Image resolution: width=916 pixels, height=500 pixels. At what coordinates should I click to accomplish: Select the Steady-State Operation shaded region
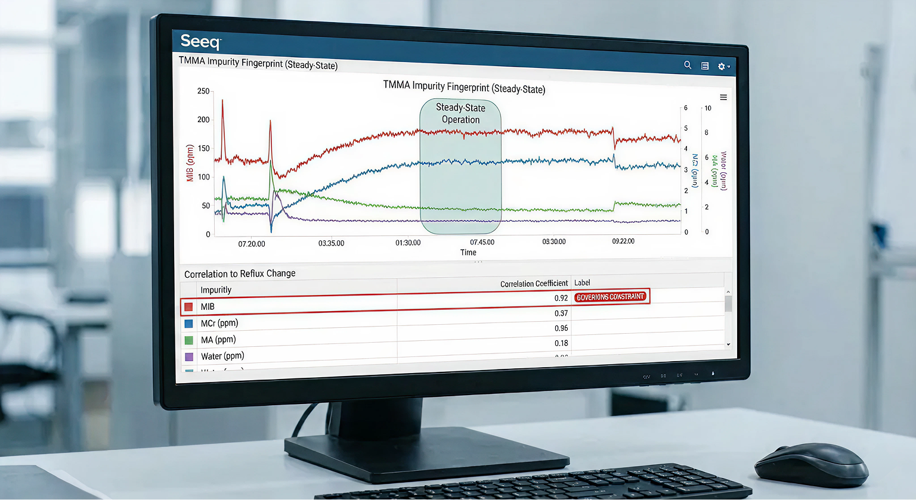tap(460, 179)
